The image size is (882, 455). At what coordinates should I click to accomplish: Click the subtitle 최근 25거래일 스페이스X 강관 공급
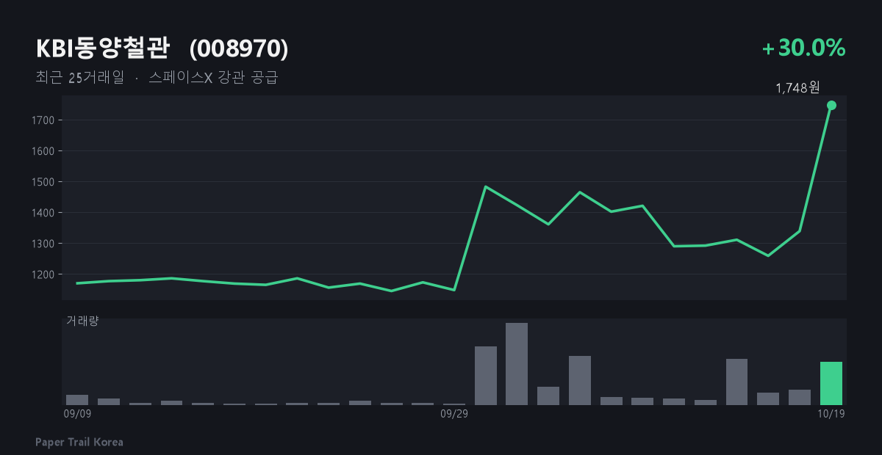pos(157,78)
